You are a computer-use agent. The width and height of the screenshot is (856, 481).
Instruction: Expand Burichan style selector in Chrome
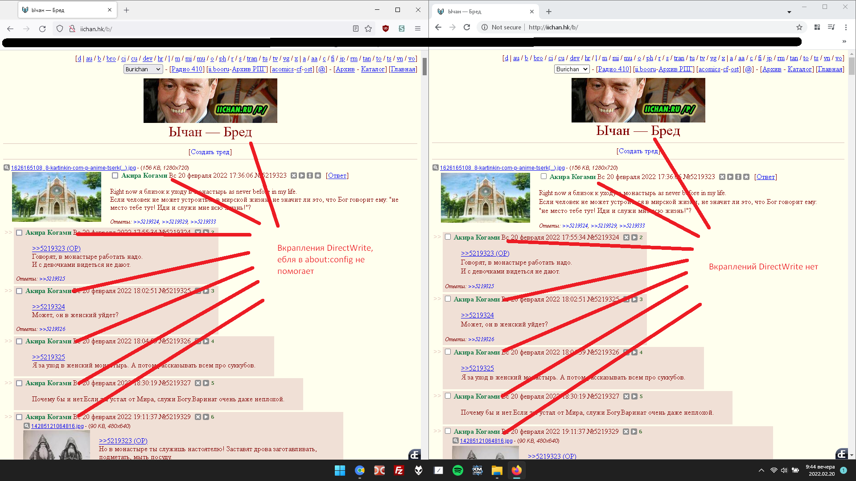pos(572,69)
